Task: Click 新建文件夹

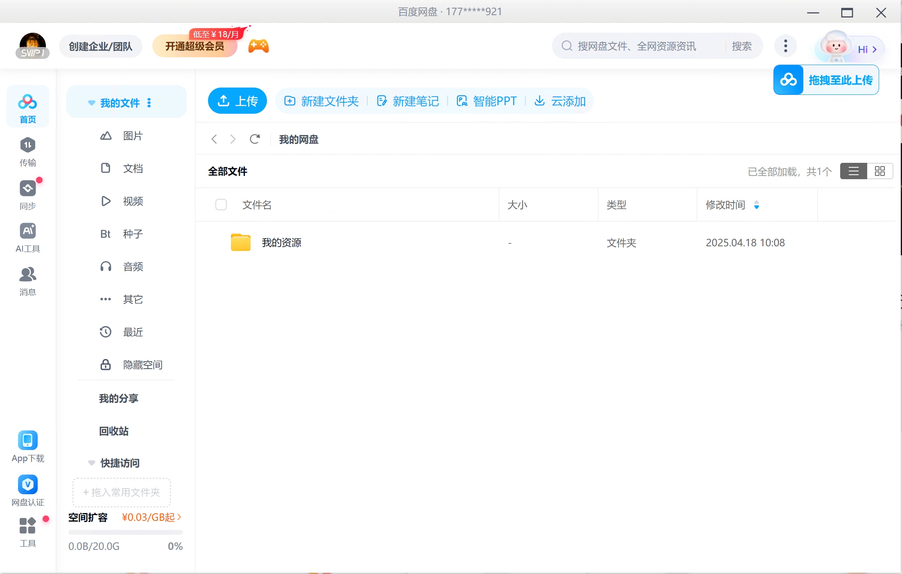Action: point(321,101)
